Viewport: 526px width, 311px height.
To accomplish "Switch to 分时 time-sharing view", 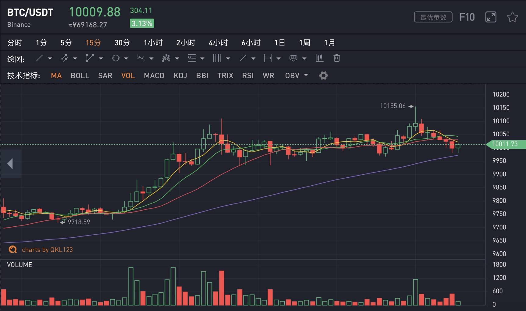I will click(x=15, y=43).
